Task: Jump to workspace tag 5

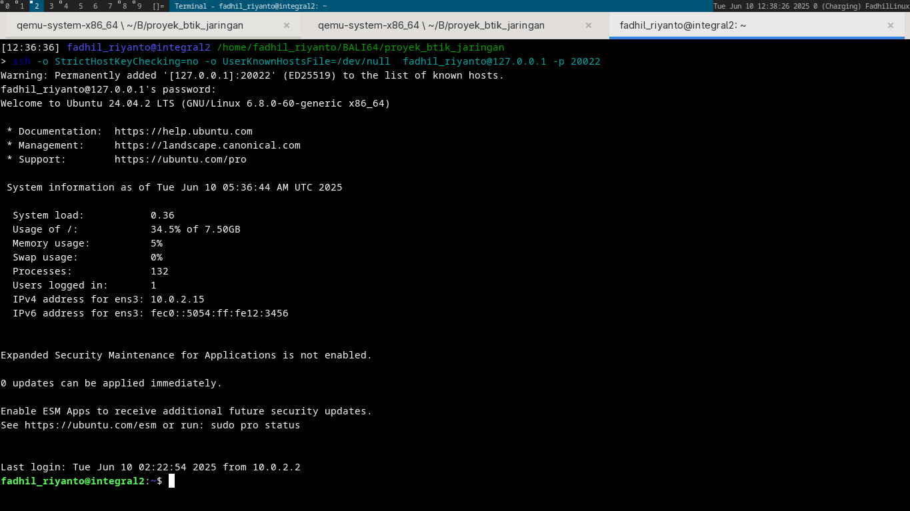Action: tap(81, 6)
